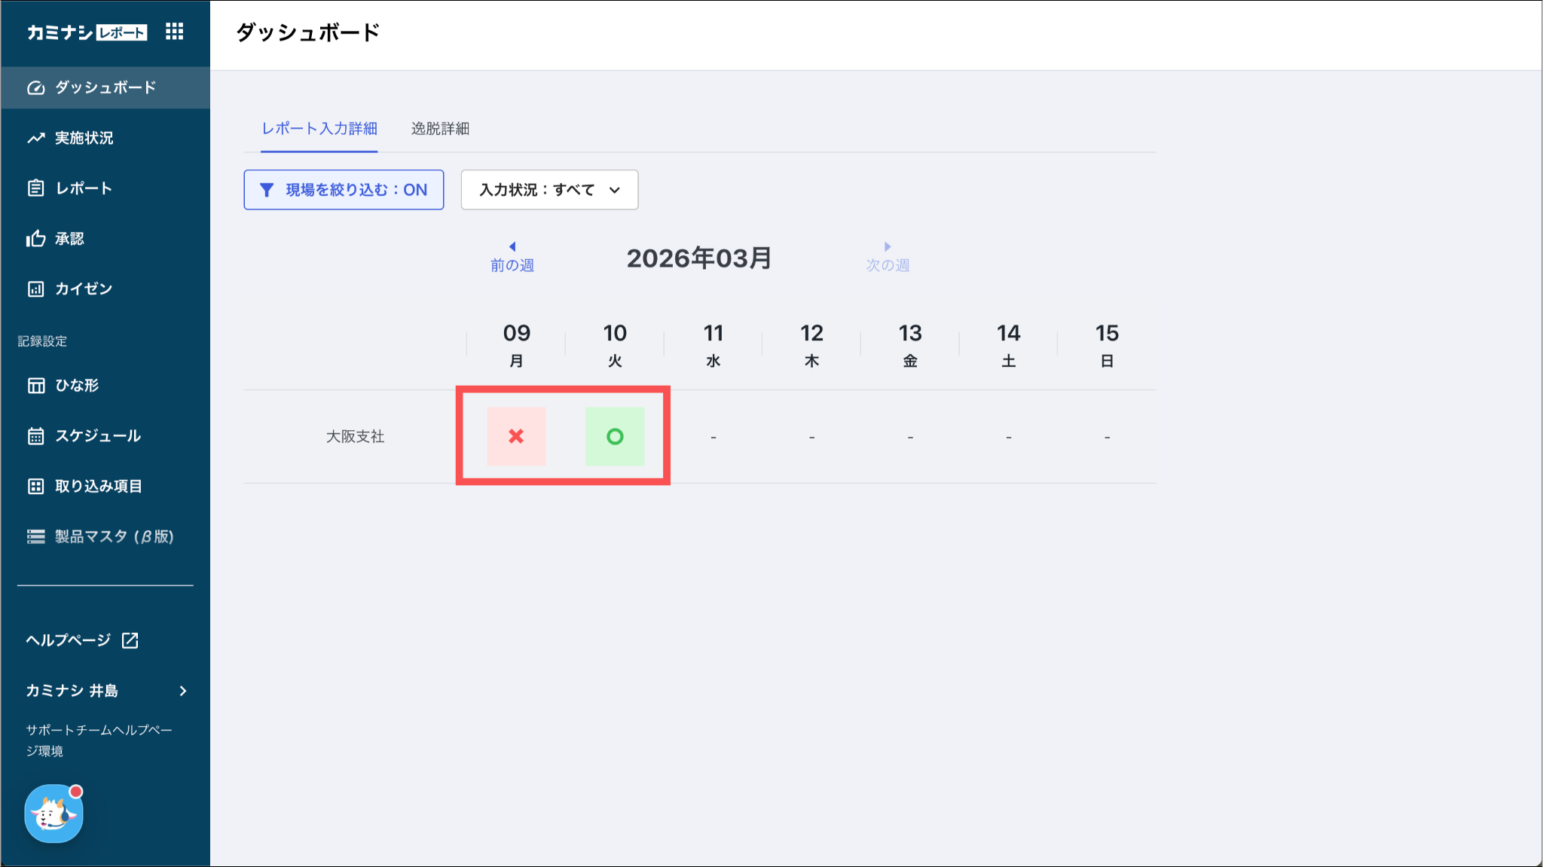Go to previous week with 前の週 arrow

pyautogui.click(x=512, y=257)
